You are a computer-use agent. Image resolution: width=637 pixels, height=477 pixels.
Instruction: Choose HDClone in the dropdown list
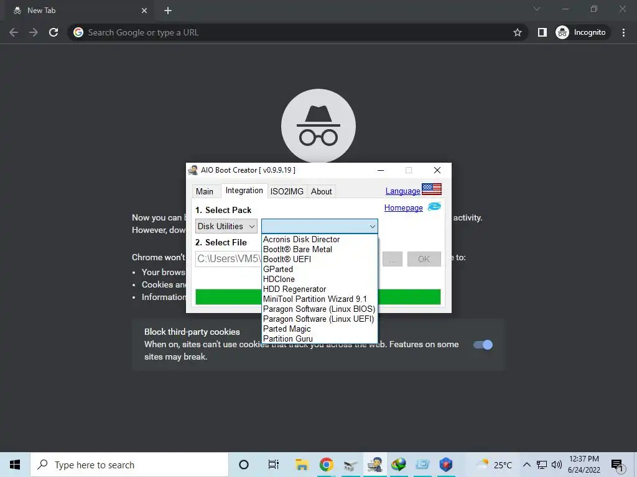tap(319, 279)
